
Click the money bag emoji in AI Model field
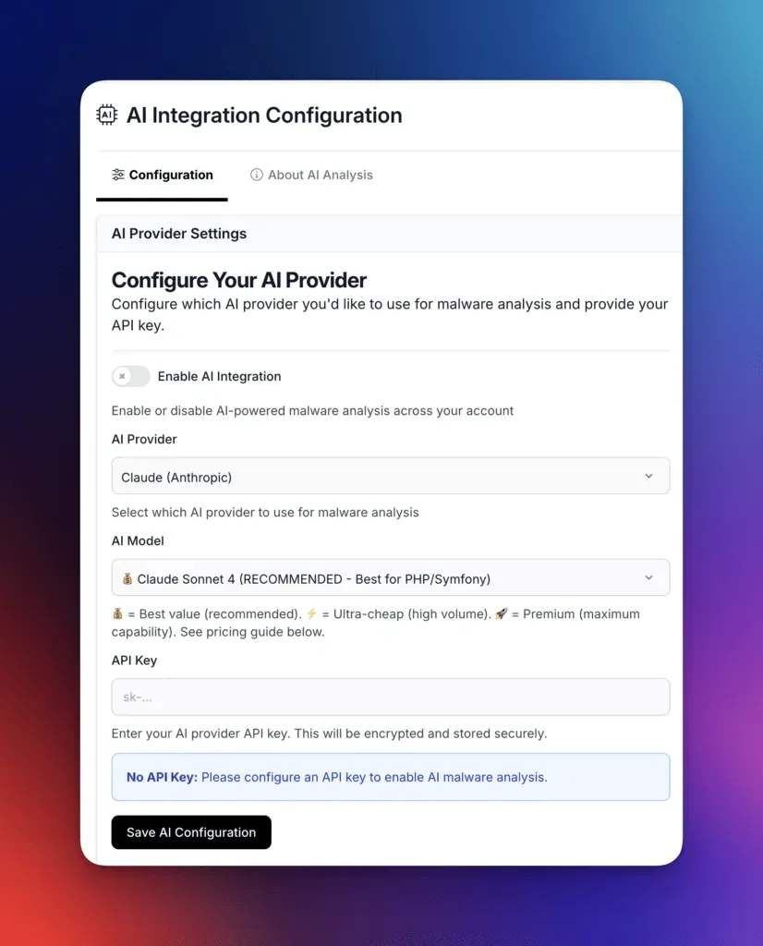pyautogui.click(x=127, y=579)
